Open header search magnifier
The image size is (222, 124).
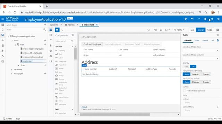point(212,19)
